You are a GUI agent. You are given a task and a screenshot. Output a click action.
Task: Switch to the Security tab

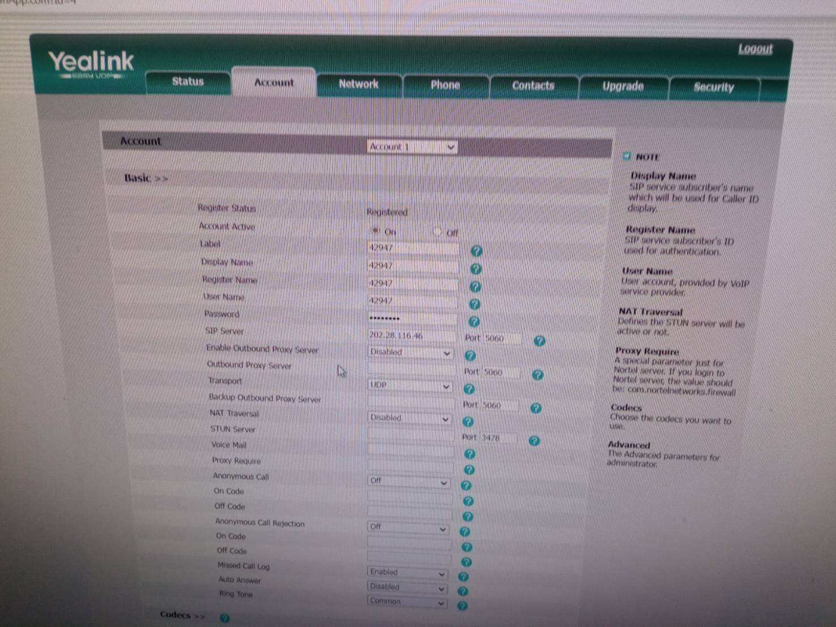714,88
